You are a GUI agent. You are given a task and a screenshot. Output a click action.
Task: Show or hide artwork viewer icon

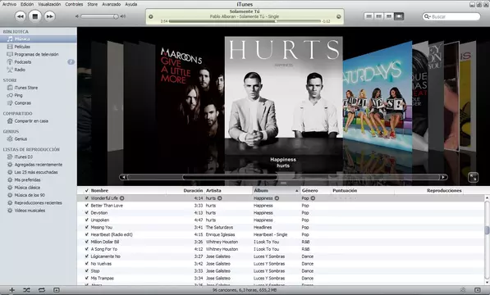(x=57, y=290)
